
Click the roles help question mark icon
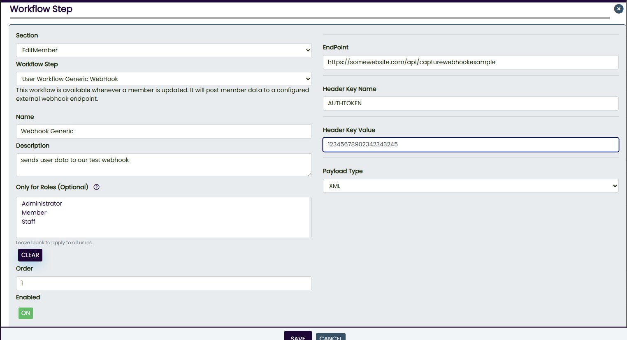[x=97, y=187]
